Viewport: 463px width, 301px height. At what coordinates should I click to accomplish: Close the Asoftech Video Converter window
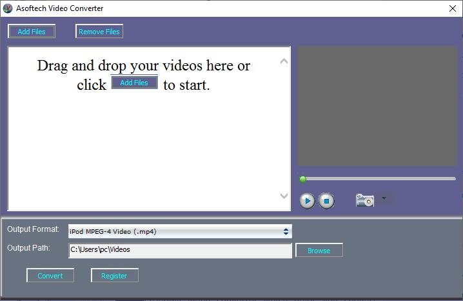pos(453,8)
